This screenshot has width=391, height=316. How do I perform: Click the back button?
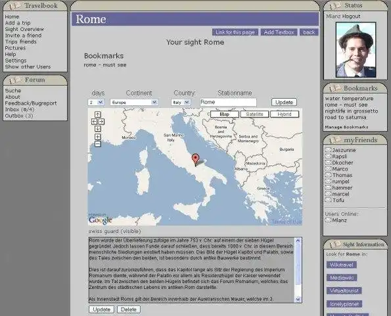[x=309, y=32]
